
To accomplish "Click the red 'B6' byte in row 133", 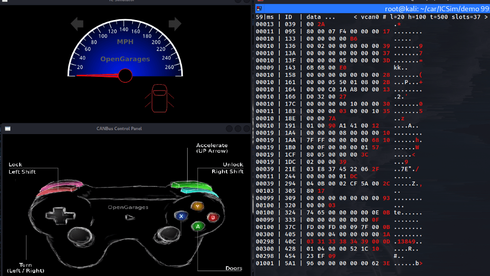I will coord(353,39).
